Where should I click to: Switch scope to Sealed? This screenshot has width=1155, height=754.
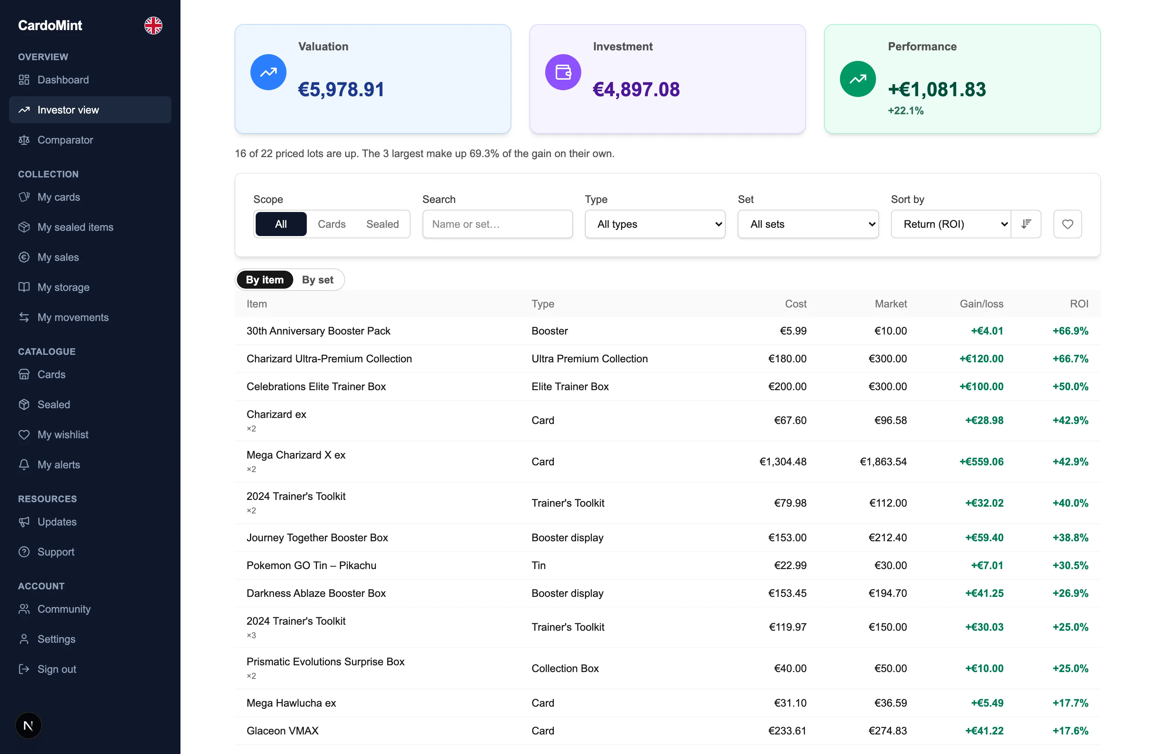tap(382, 224)
